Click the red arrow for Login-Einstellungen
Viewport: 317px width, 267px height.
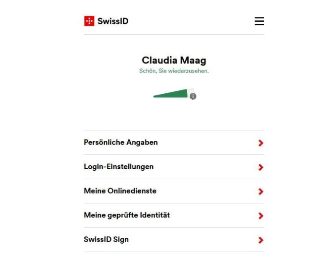(261, 167)
